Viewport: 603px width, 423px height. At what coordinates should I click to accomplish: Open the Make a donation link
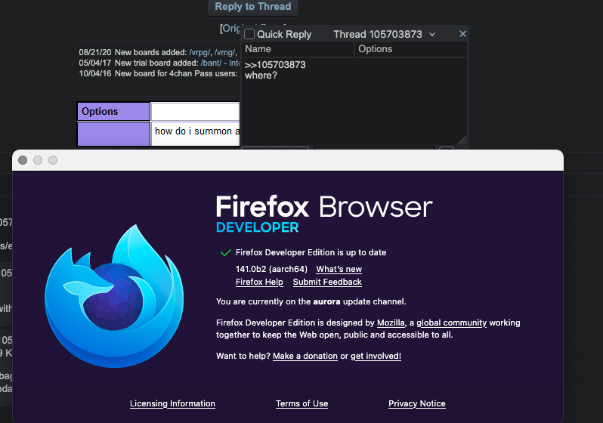[305, 356]
